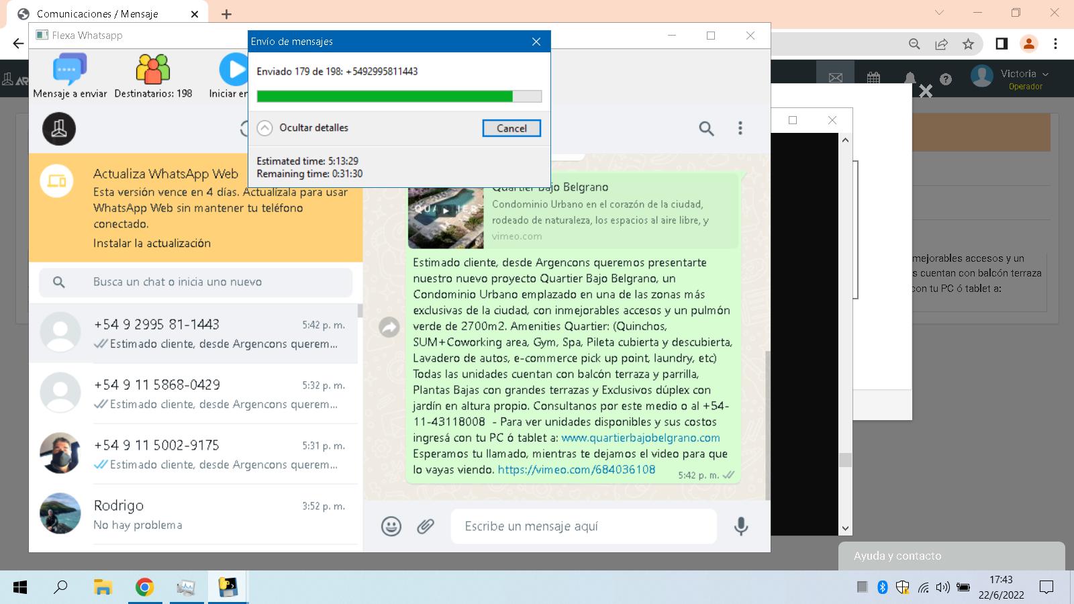
Task: Bookmark this page with star icon
Action: click(x=968, y=44)
